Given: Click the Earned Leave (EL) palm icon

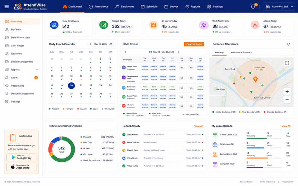Looking at the screenshot, I should coord(215,154).
